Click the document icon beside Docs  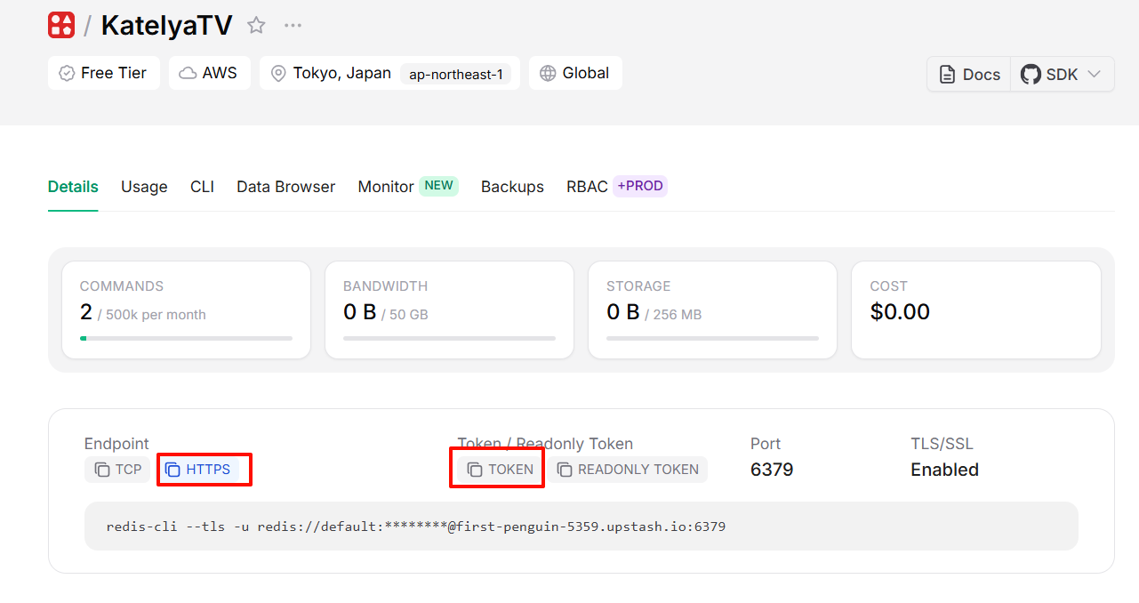948,75
